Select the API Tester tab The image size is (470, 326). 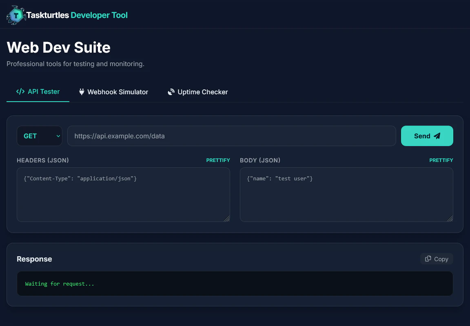click(38, 92)
